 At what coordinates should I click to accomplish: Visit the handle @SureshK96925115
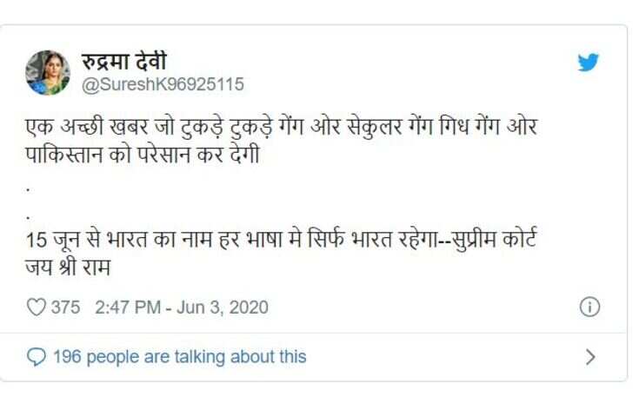tap(163, 84)
